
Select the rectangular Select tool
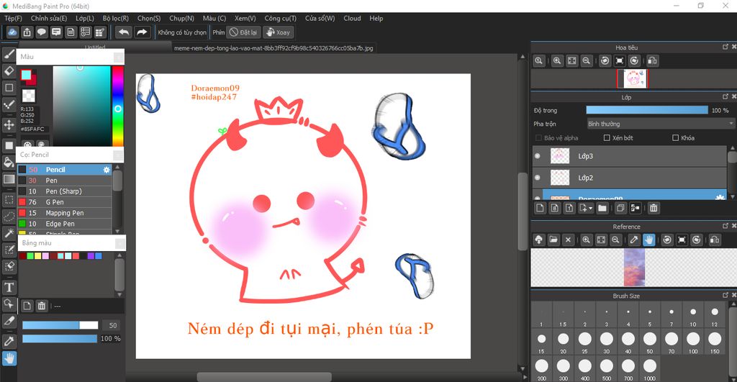9,199
